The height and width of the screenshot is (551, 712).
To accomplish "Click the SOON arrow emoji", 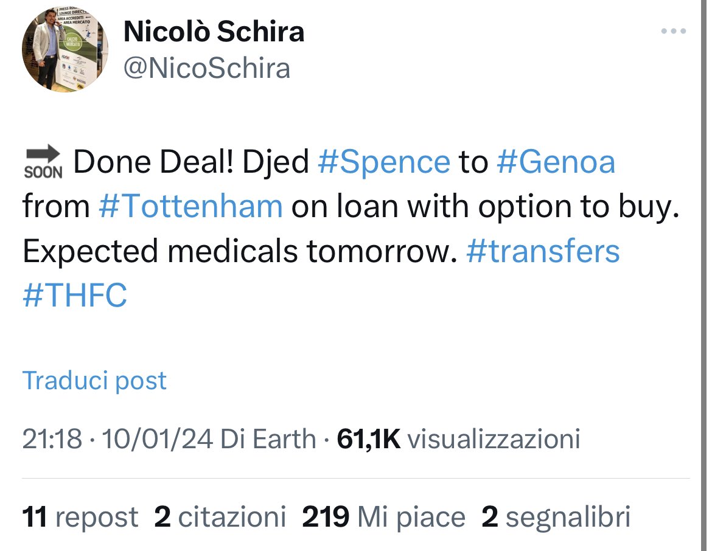I will pyautogui.click(x=43, y=162).
